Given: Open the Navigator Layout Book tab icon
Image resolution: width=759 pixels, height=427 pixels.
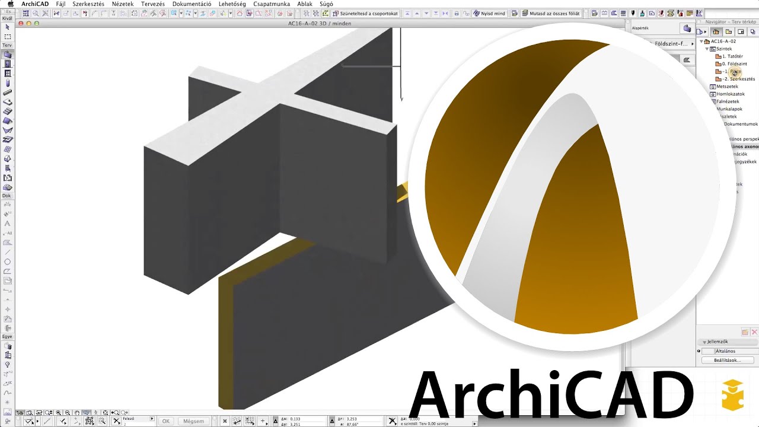Looking at the screenshot, I should click(x=741, y=31).
